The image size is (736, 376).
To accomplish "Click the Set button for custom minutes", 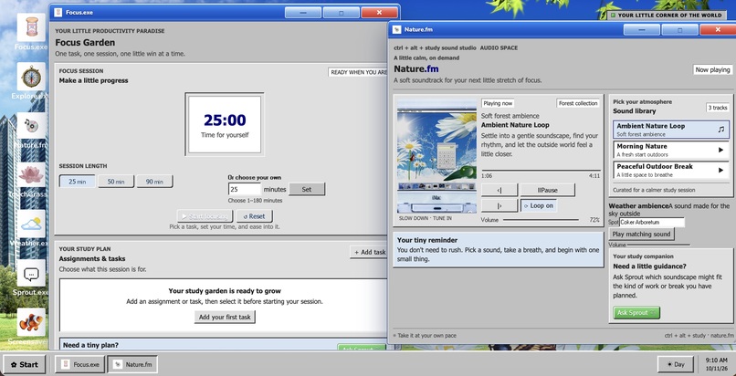I will click(307, 190).
